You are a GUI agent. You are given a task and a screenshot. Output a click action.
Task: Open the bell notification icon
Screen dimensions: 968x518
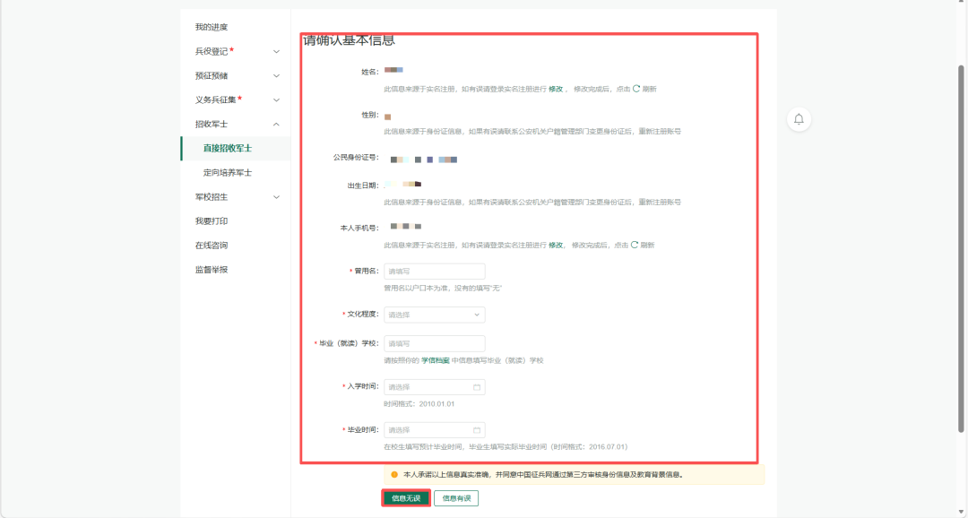[x=799, y=118]
